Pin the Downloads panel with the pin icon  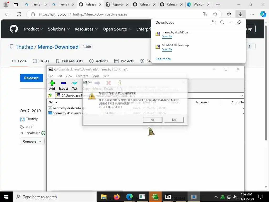point(239,22)
